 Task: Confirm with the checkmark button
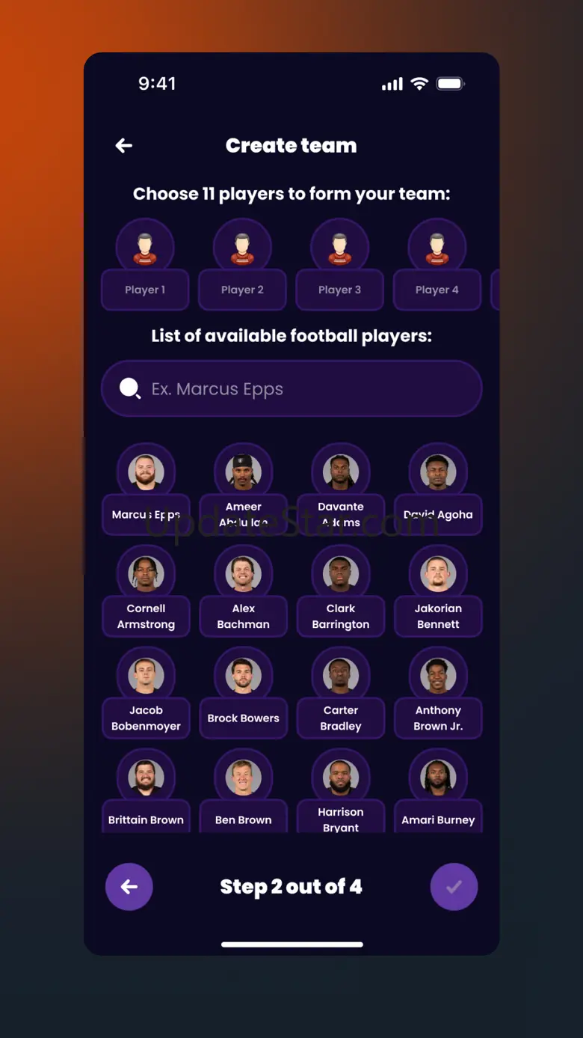pyautogui.click(x=454, y=887)
